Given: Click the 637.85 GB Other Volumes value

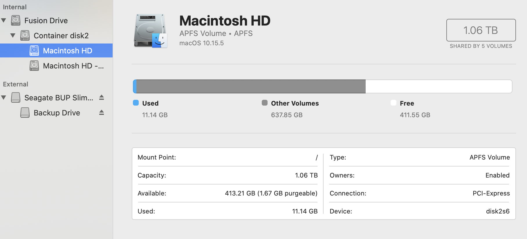Looking at the screenshot, I should point(287,115).
